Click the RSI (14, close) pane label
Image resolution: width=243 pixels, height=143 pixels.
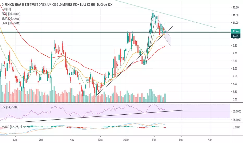[10, 107]
